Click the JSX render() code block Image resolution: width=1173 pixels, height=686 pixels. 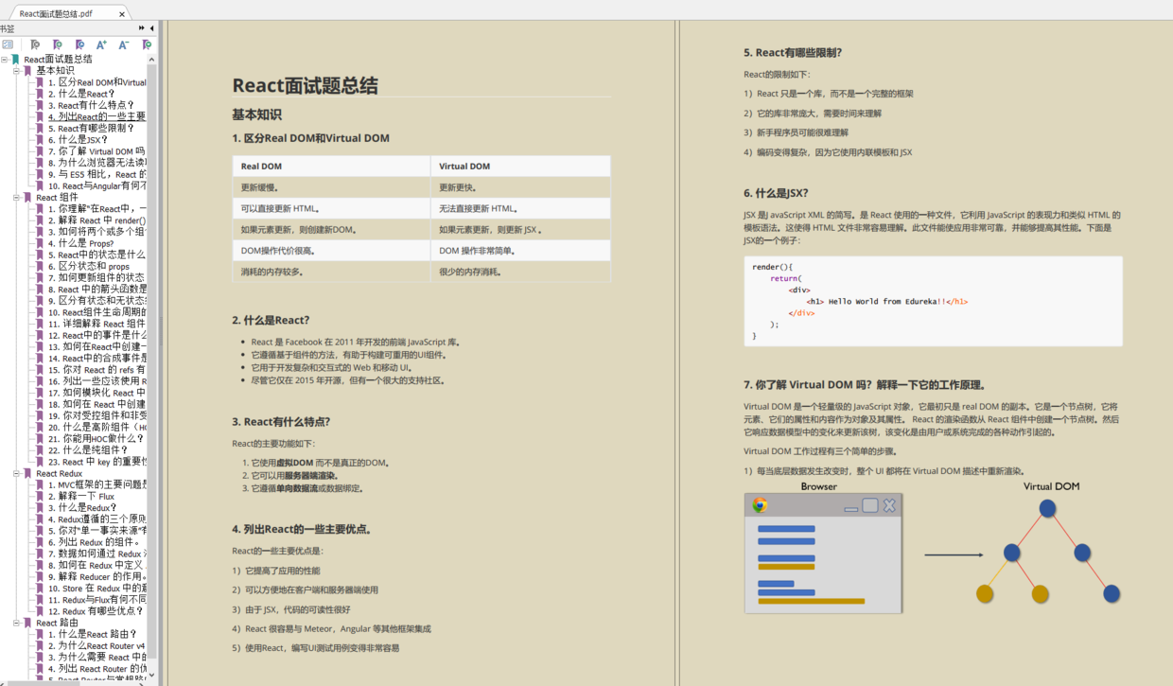pos(933,301)
